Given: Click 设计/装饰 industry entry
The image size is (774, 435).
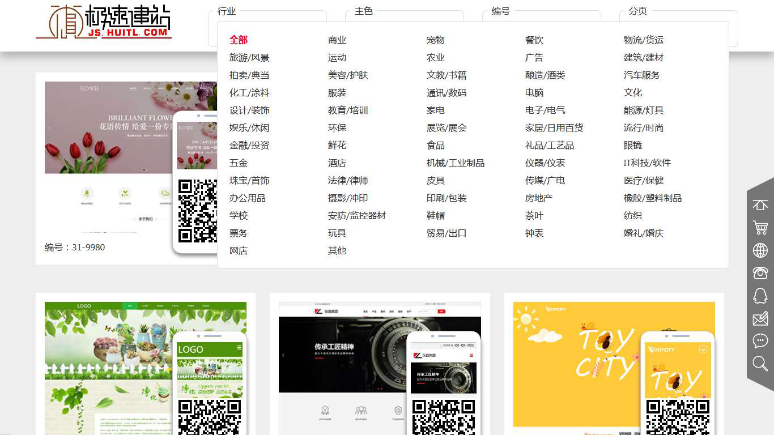Looking at the screenshot, I should click(249, 110).
